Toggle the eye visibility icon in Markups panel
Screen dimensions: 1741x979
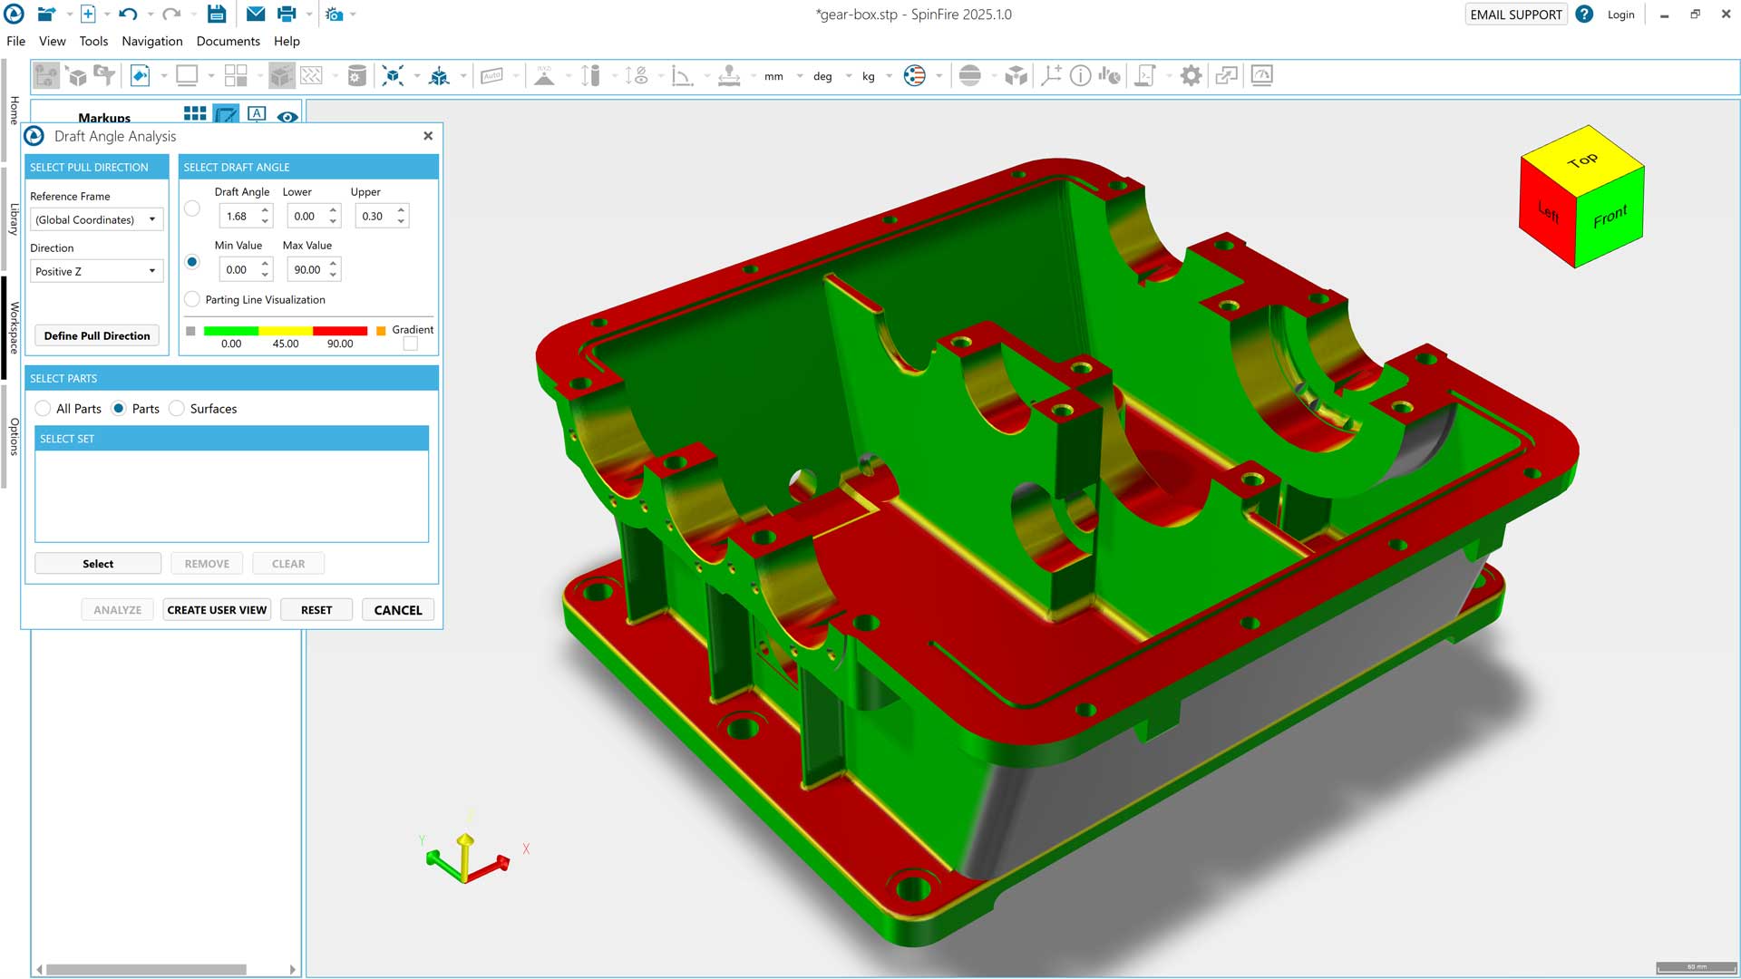[x=287, y=116]
